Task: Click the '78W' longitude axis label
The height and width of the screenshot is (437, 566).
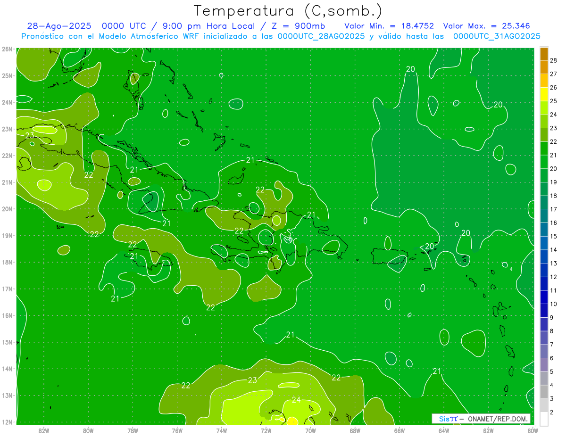Action: (x=133, y=430)
